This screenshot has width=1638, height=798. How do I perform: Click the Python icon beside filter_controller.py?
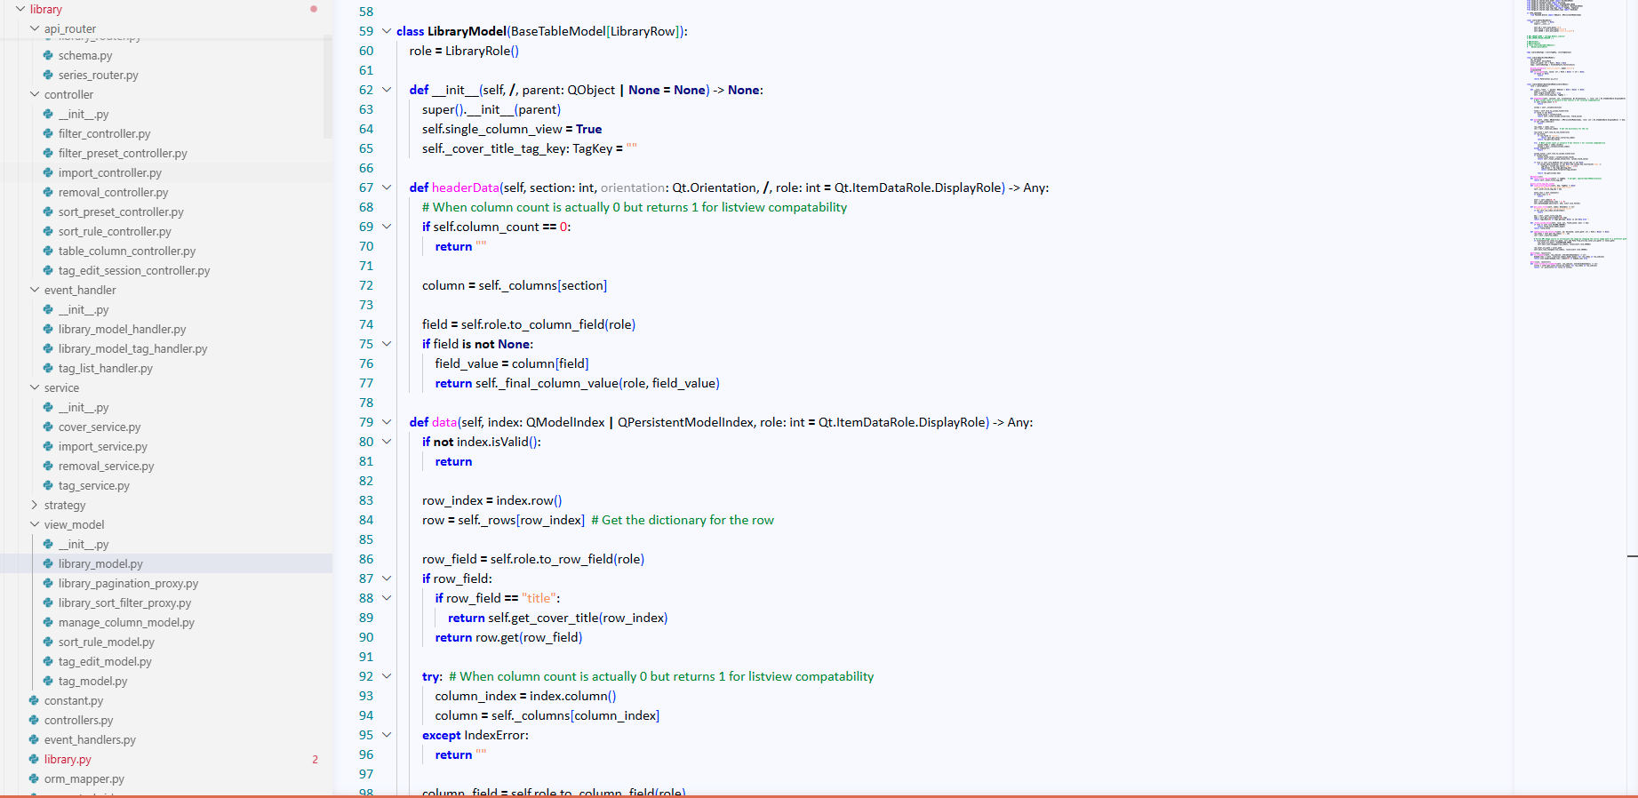[48, 133]
